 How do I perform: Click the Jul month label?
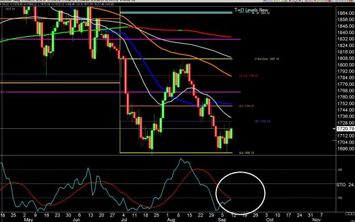click(x=124, y=220)
